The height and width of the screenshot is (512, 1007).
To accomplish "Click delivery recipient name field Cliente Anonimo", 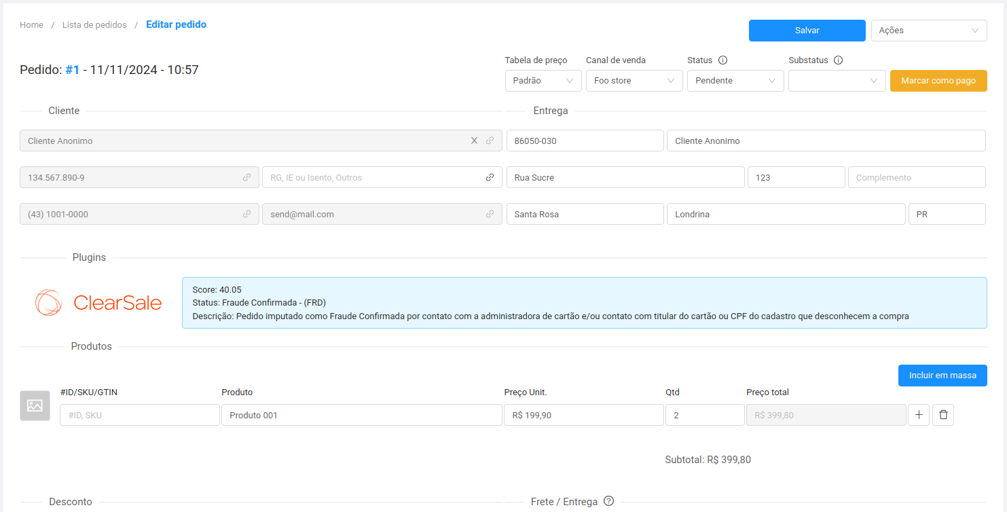I will coord(826,141).
